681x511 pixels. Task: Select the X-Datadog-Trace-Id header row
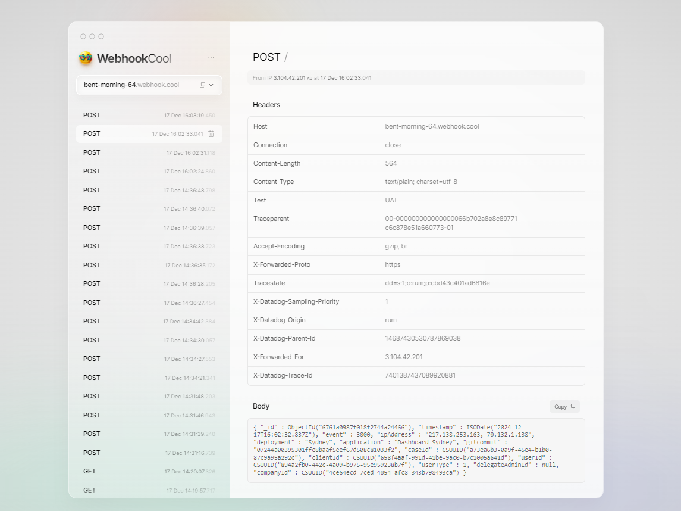click(416, 376)
